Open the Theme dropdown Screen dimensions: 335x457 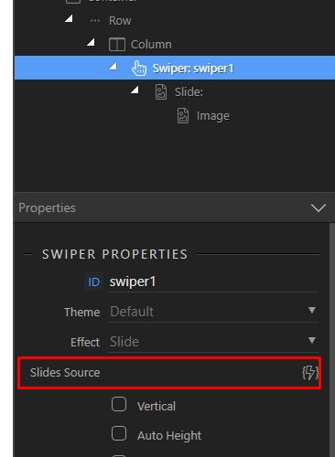click(x=213, y=312)
